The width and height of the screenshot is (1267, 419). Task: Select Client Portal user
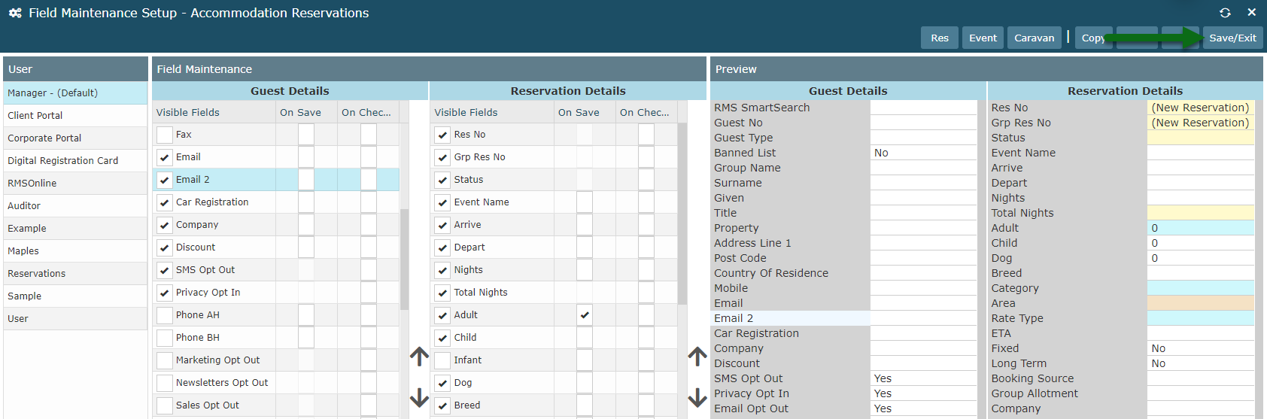click(75, 116)
